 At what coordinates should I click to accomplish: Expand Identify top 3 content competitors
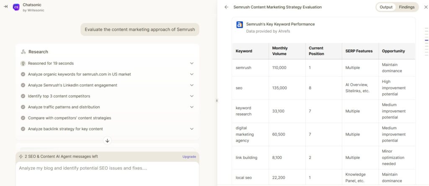(x=107, y=96)
